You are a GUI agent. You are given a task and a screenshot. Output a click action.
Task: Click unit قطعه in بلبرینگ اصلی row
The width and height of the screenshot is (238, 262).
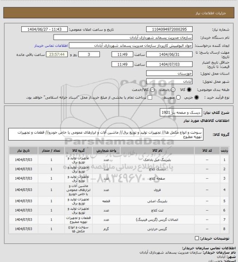click(106, 201)
